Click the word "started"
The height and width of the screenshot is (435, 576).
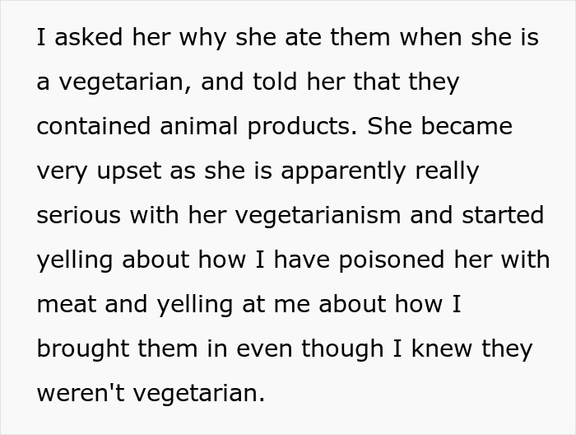[x=503, y=215]
